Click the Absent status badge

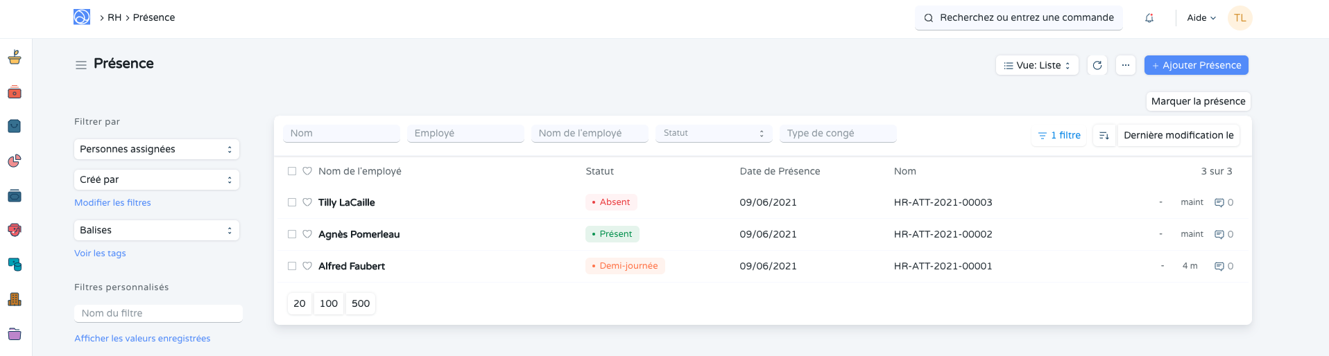tap(611, 202)
